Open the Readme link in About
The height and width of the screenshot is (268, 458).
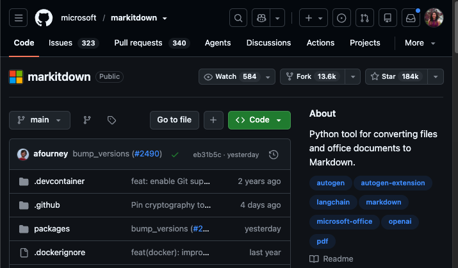pos(331,259)
